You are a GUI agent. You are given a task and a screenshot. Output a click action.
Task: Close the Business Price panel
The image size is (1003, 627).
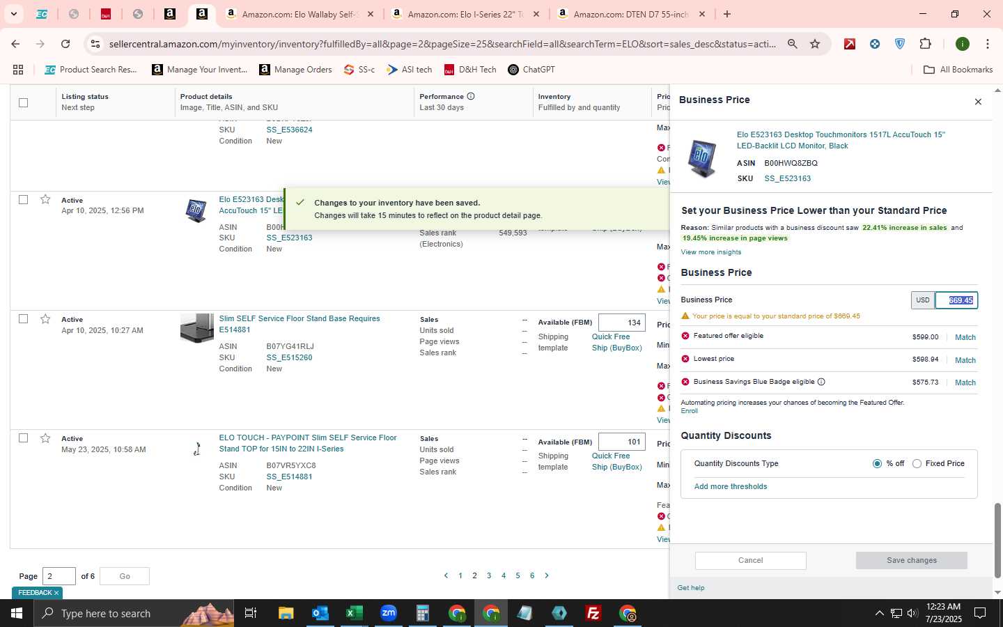[x=978, y=102]
